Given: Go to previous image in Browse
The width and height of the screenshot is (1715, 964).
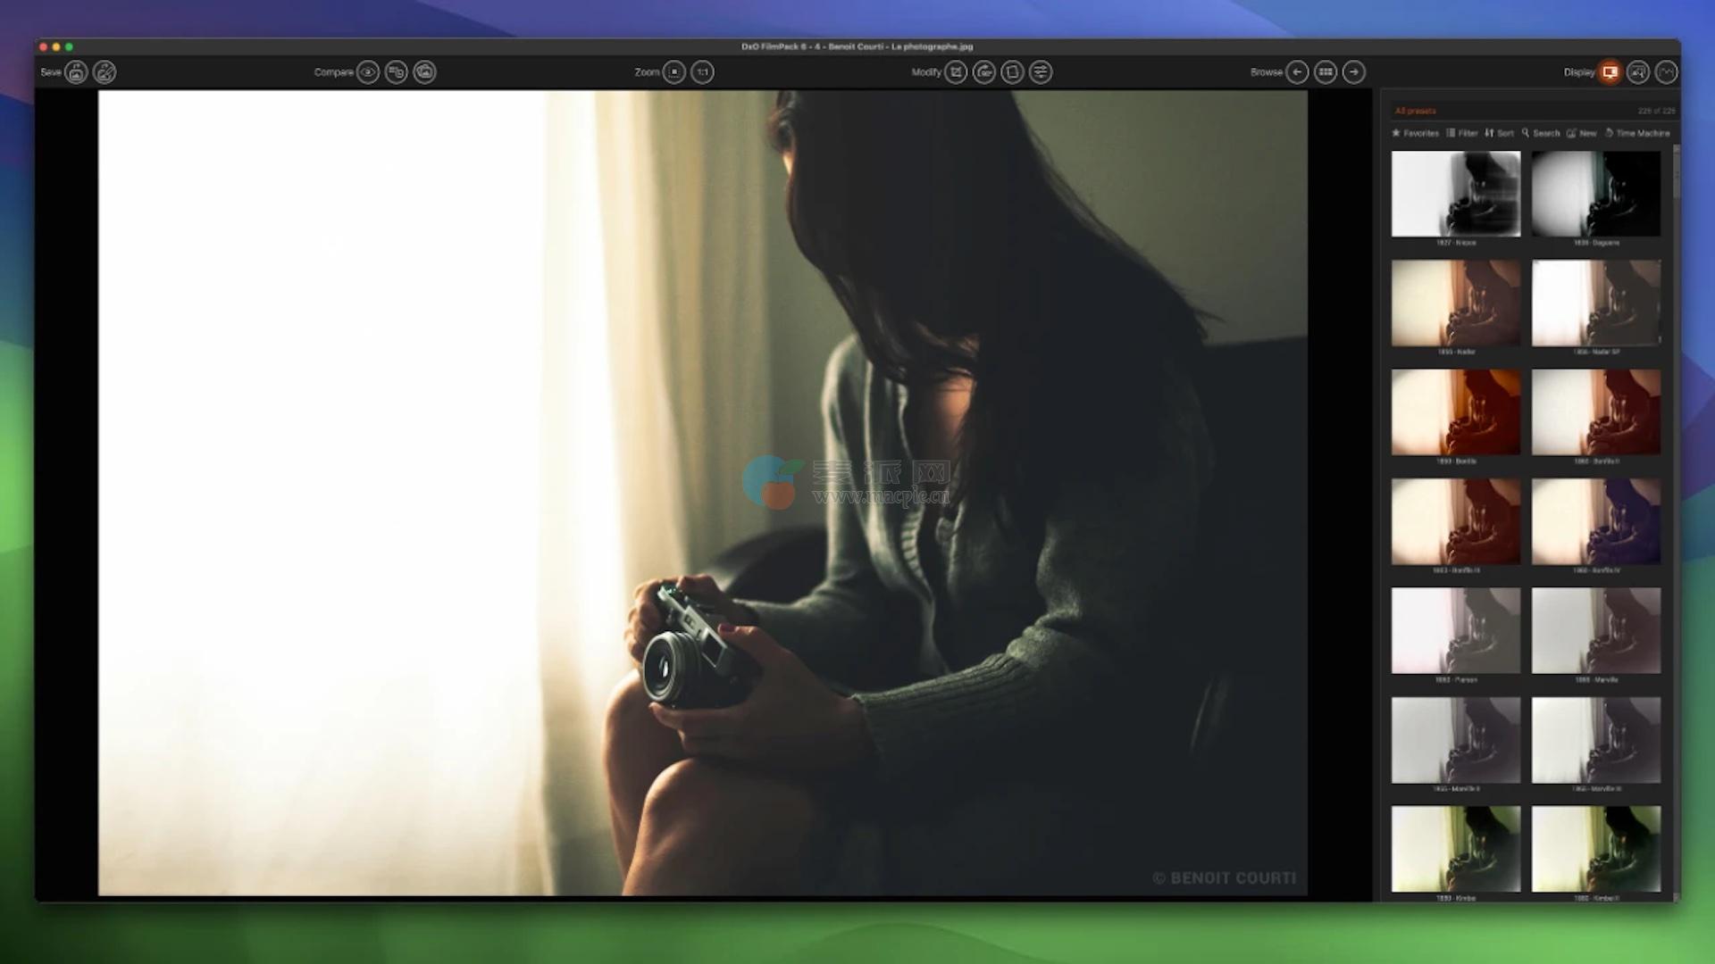Looking at the screenshot, I should [x=1297, y=72].
